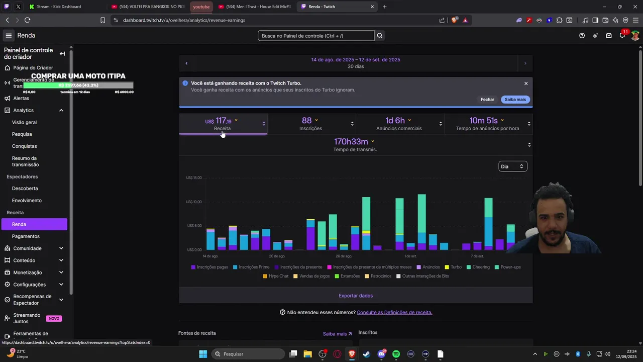This screenshot has width=643, height=362.
Task: Dismiss the Twitch Turbo banner with X
Action: tap(526, 83)
